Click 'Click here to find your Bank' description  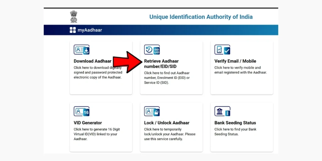pos(235,132)
